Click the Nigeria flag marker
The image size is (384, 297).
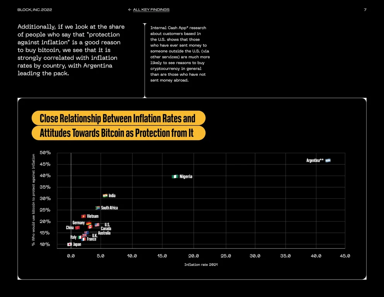[x=175, y=176]
